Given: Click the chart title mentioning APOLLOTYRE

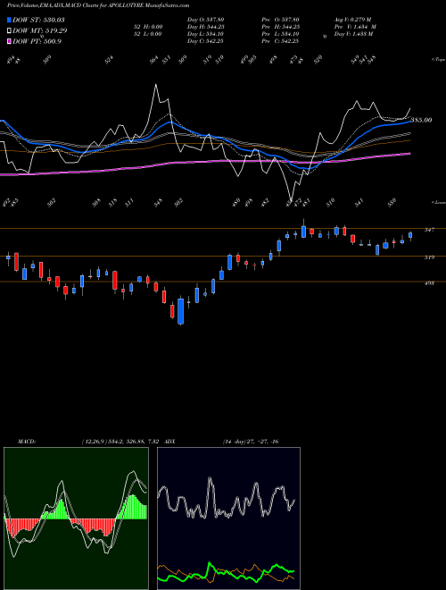Looking at the screenshot, I should 98,5.
